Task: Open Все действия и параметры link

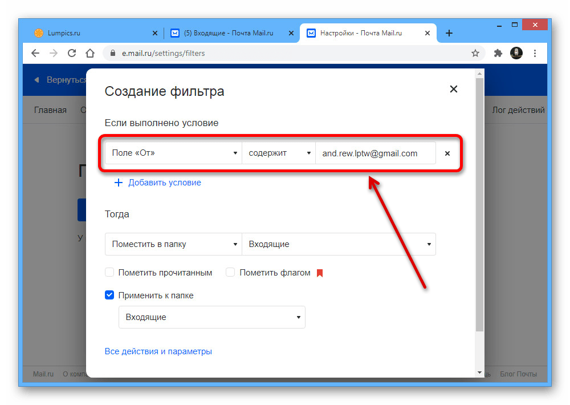Action: (158, 351)
